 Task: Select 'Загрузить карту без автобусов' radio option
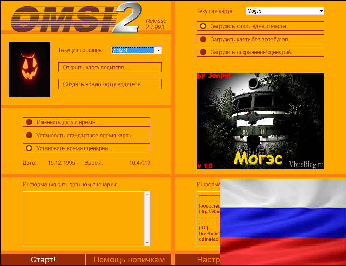pyautogui.click(x=261, y=39)
